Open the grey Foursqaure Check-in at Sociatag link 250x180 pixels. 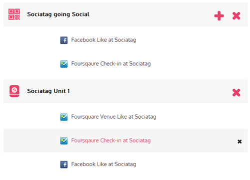click(x=111, y=64)
